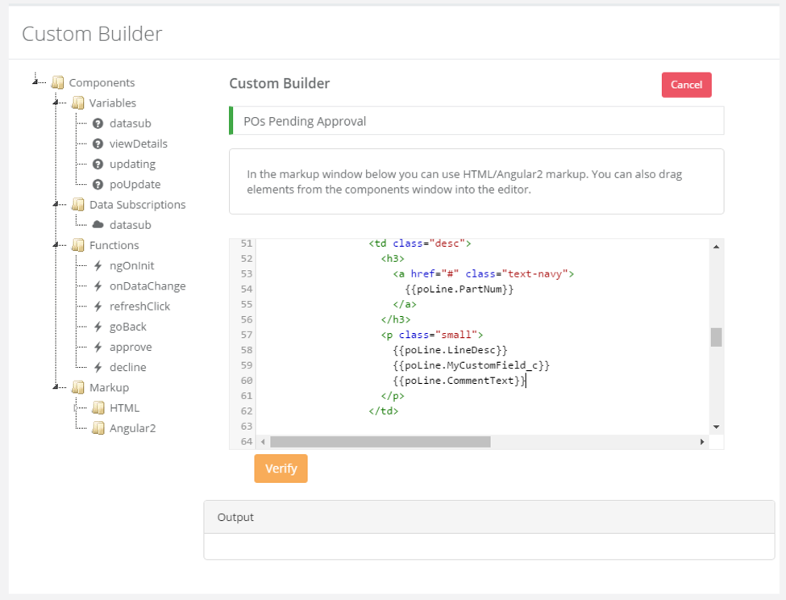The width and height of the screenshot is (786, 600).
Task: Click the Components root folder icon
Action: pyautogui.click(x=58, y=82)
